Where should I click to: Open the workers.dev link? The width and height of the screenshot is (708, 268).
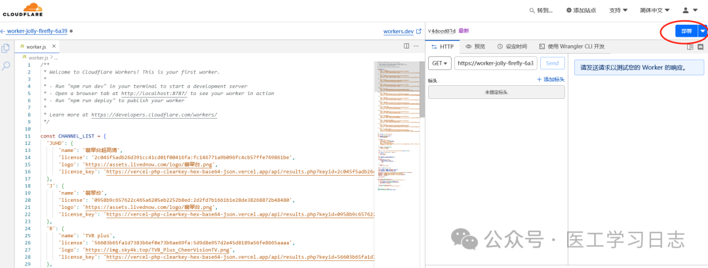399,31
